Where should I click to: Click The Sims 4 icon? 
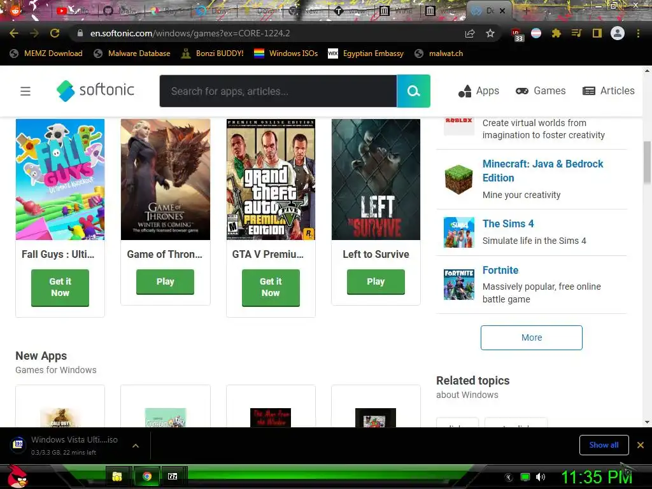click(x=458, y=232)
